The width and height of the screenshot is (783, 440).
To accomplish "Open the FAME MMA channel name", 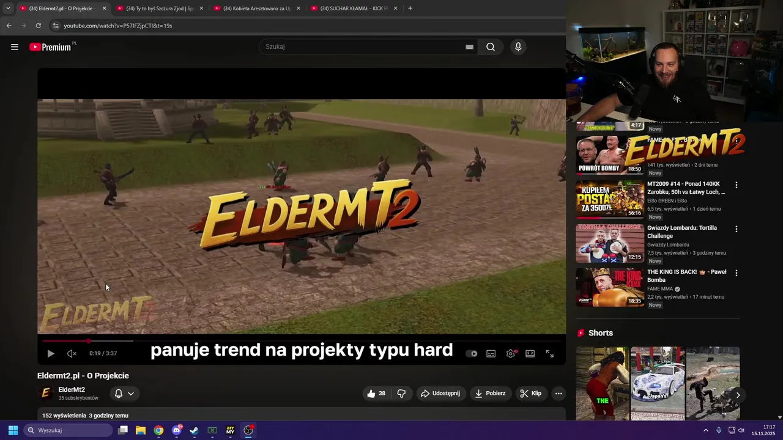I will point(660,289).
